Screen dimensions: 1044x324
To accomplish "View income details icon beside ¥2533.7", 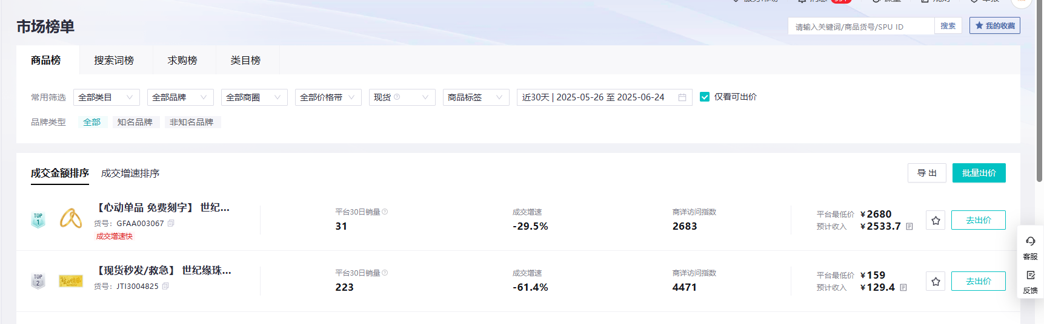I will click(909, 227).
